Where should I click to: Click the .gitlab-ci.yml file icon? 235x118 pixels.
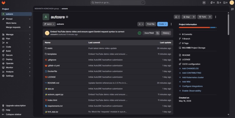(46, 66)
